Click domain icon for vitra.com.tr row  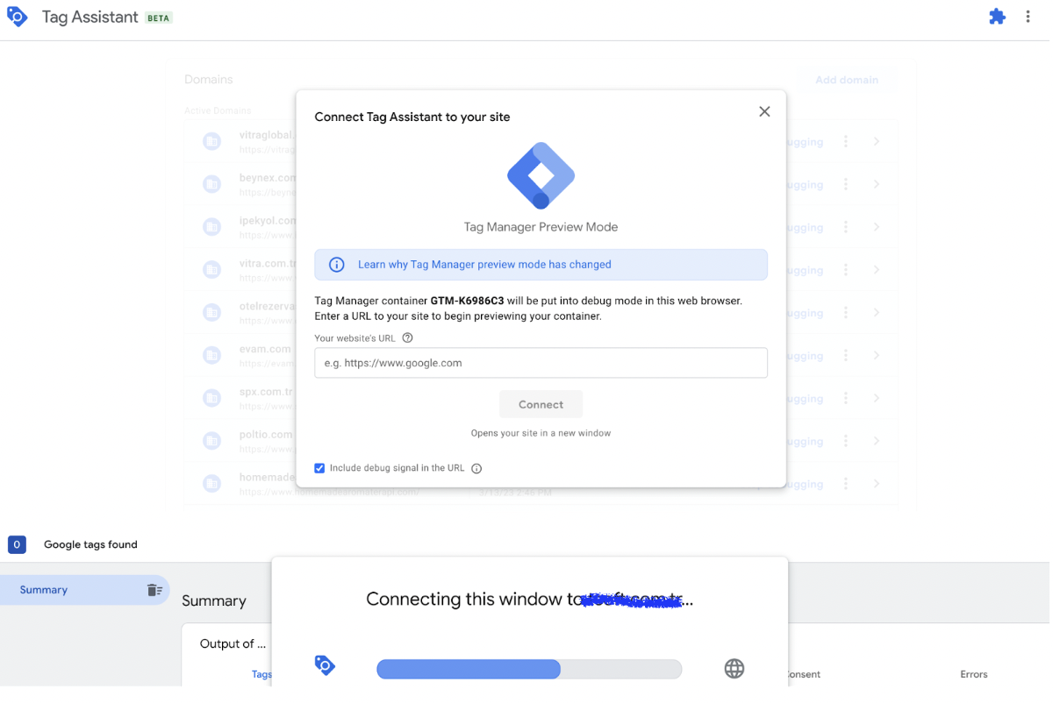[x=211, y=270]
